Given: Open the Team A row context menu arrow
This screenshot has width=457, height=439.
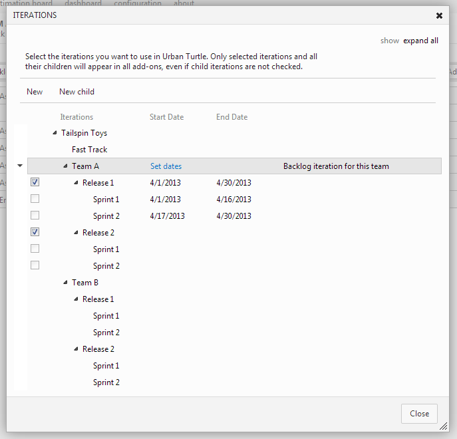Looking at the screenshot, I should coord(19,166).
